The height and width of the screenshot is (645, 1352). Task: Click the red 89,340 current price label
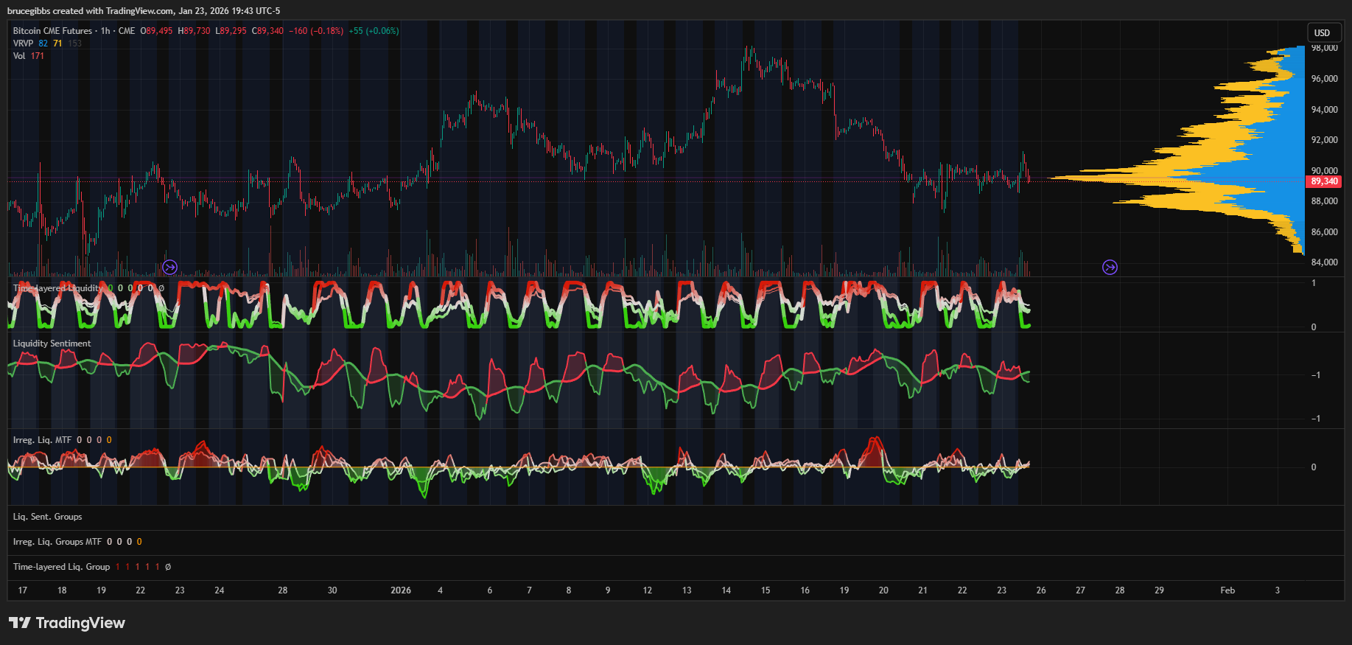coord(1324,181)
